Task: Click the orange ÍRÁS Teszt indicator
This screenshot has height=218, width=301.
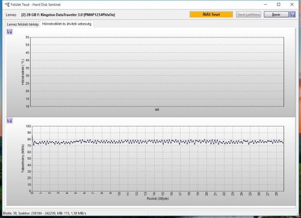Action: (211, 14)
